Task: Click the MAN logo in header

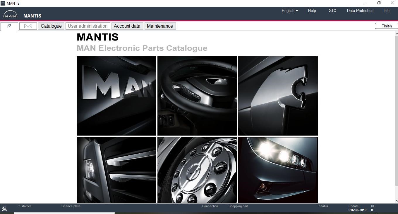Action: point(10,14)
